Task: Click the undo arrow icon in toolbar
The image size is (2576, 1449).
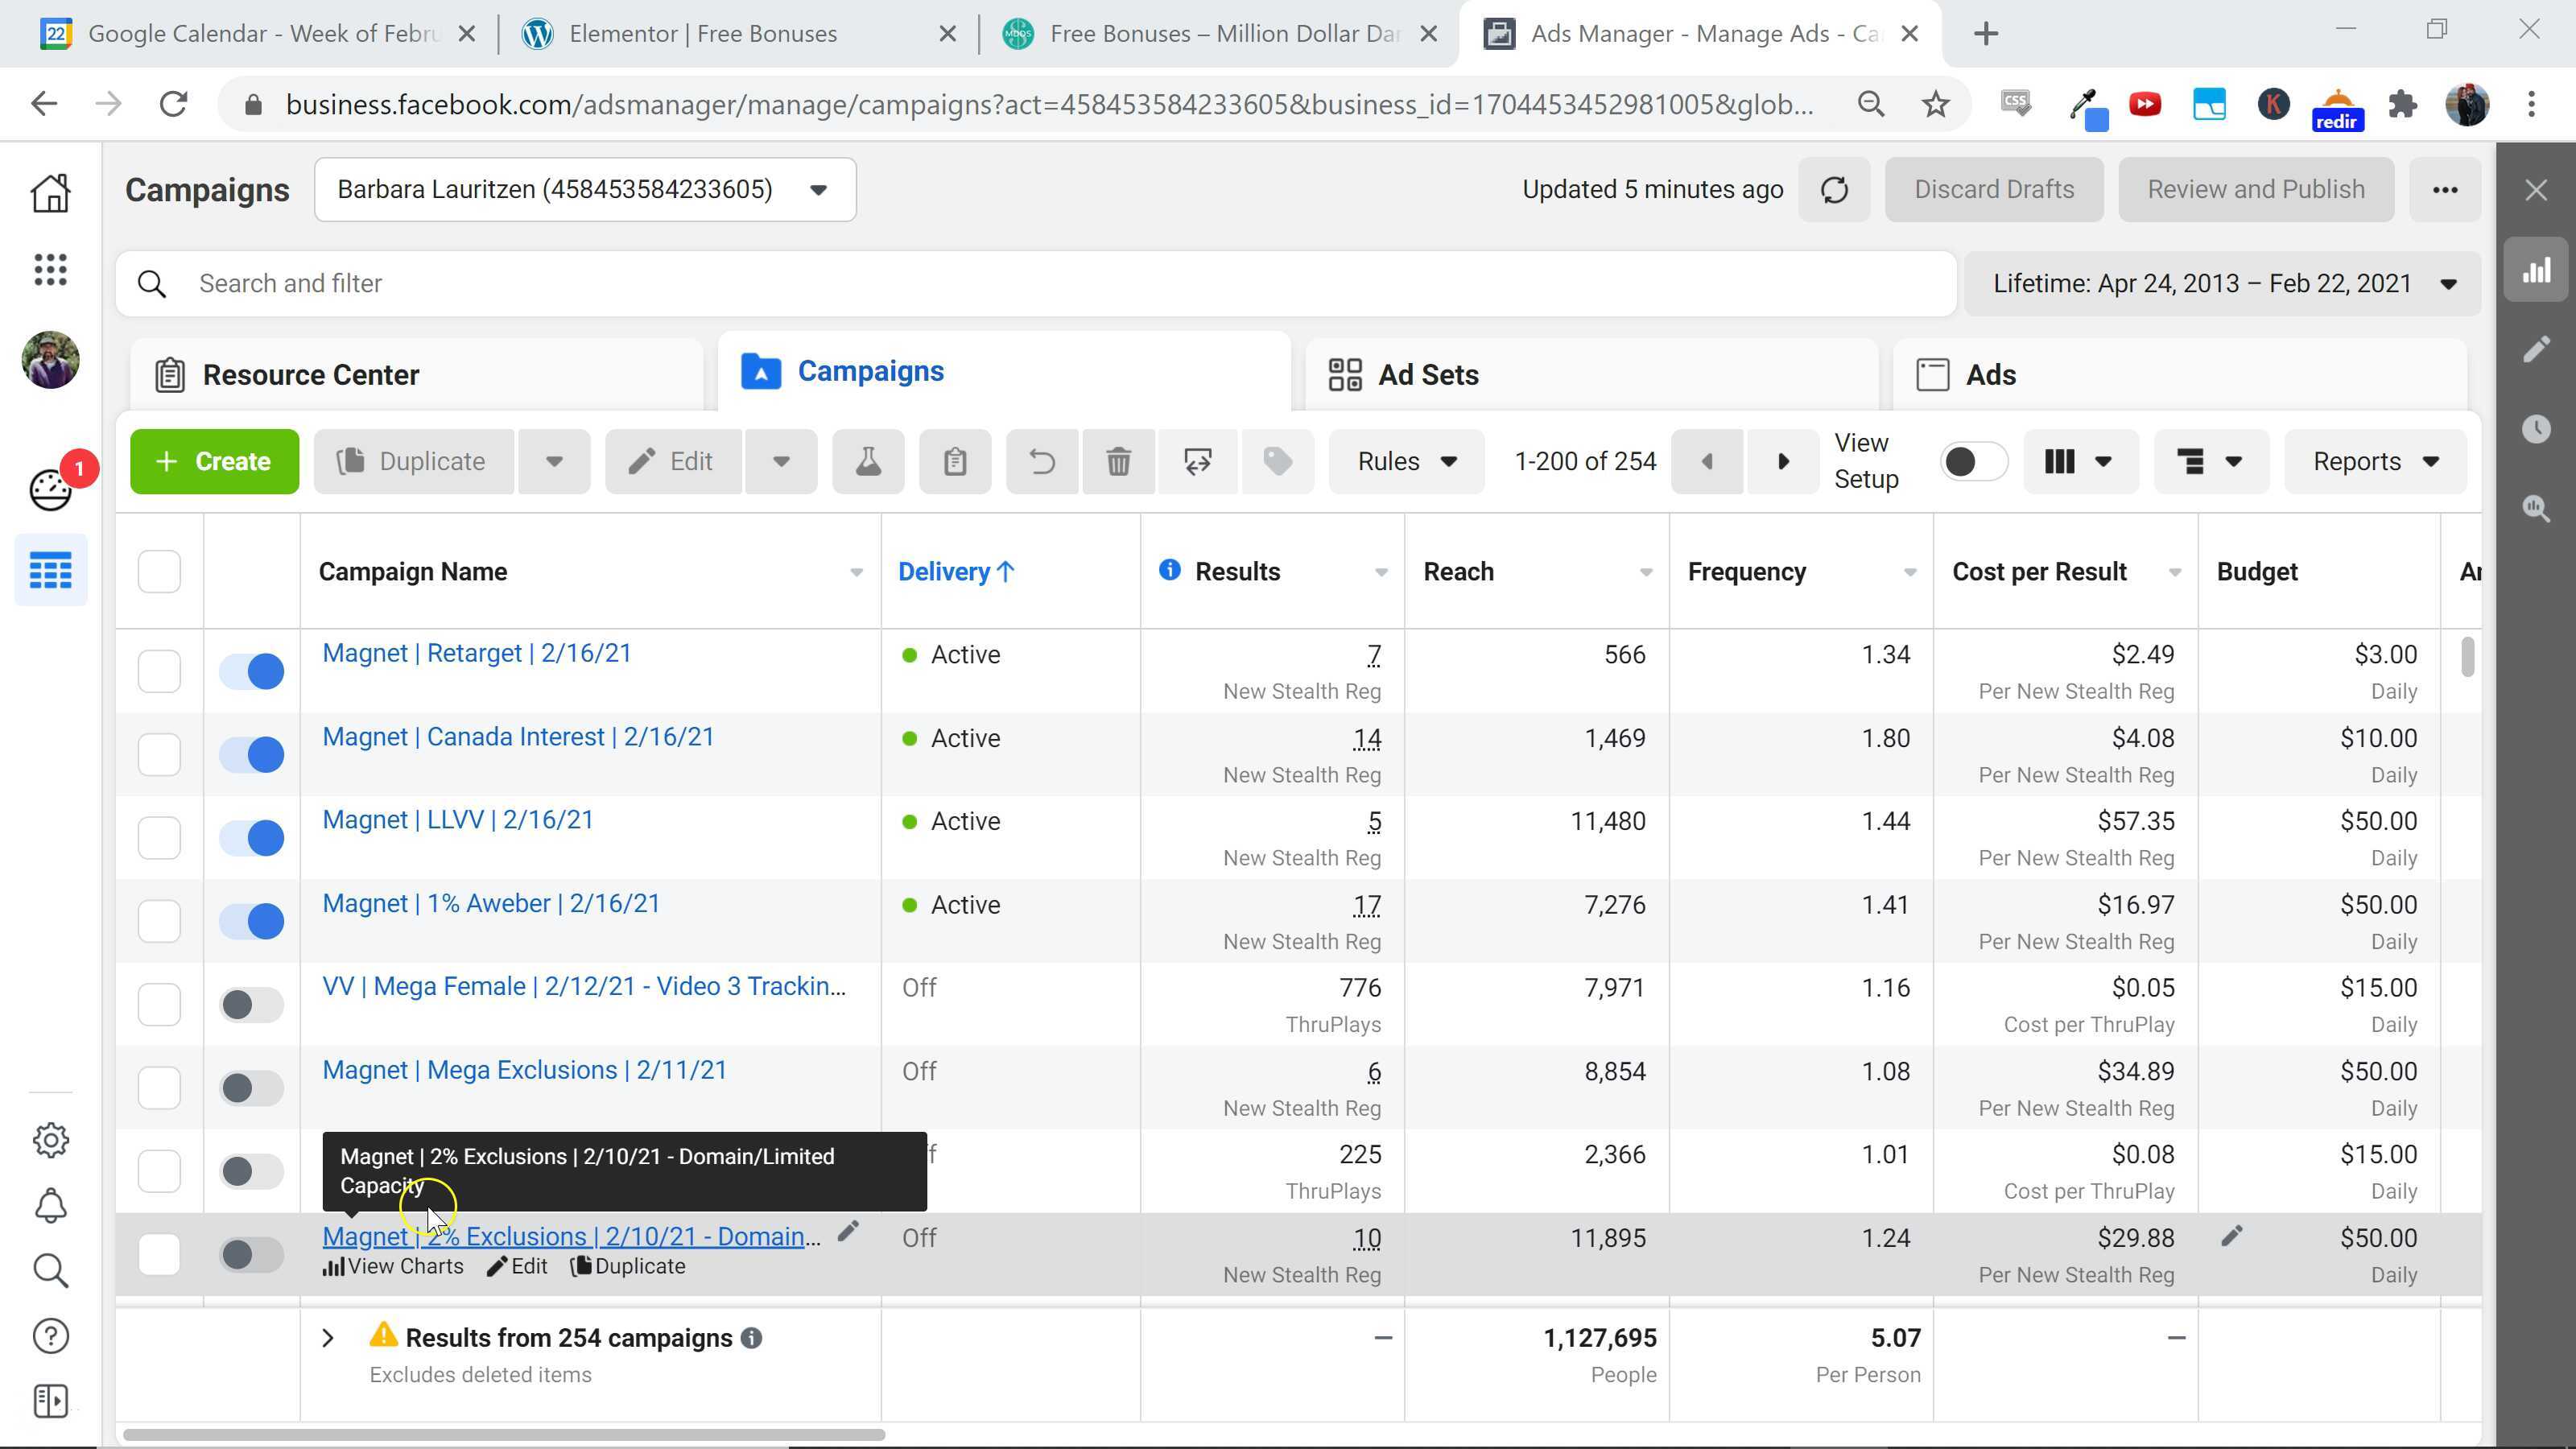Action: tap(1042, 461)
